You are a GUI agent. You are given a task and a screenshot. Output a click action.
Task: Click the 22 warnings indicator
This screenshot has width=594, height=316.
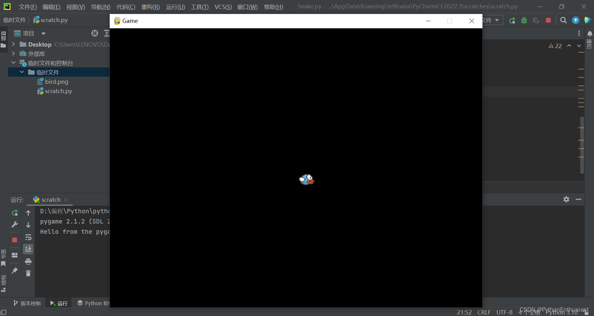coord(555,46)
